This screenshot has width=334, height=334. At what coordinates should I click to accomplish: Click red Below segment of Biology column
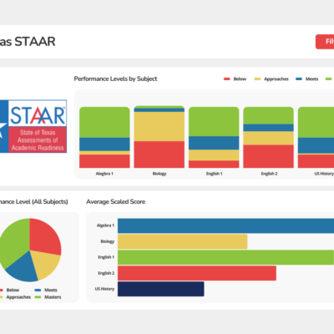[x=159, y=154]
